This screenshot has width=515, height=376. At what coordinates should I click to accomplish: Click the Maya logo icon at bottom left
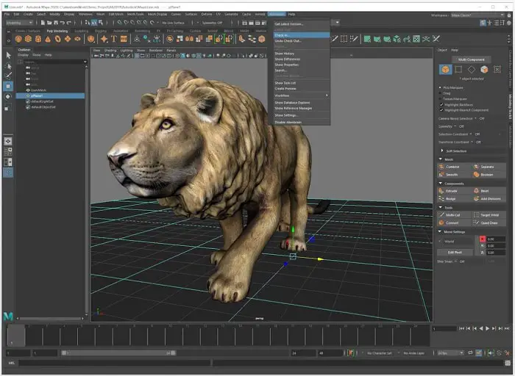8,317
